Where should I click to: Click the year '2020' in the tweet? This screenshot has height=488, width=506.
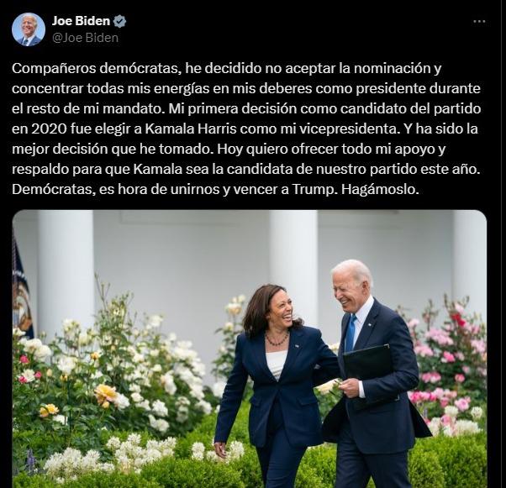tap(50, 129)
